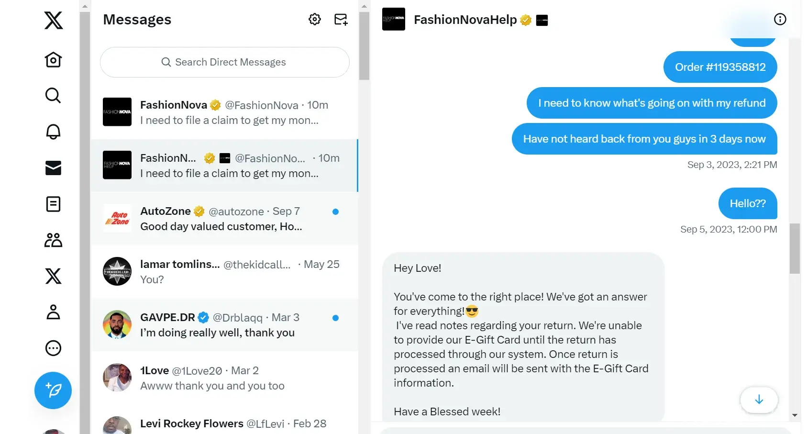
Task: Open the More circle menu icon
Action: pos(53,348)
